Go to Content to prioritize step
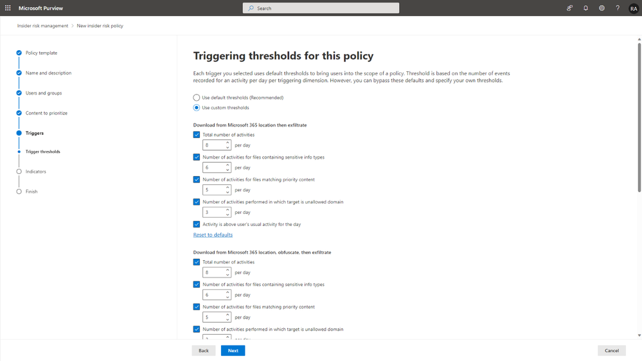 46,113
